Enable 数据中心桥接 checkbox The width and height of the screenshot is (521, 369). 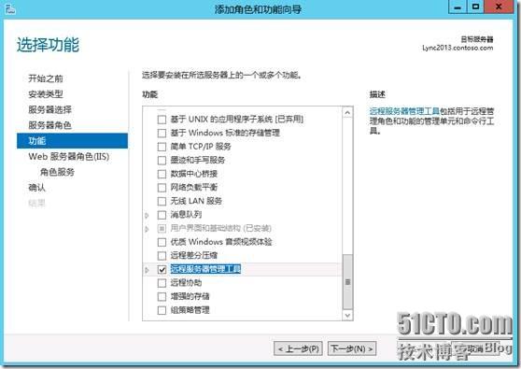point(162,174)
